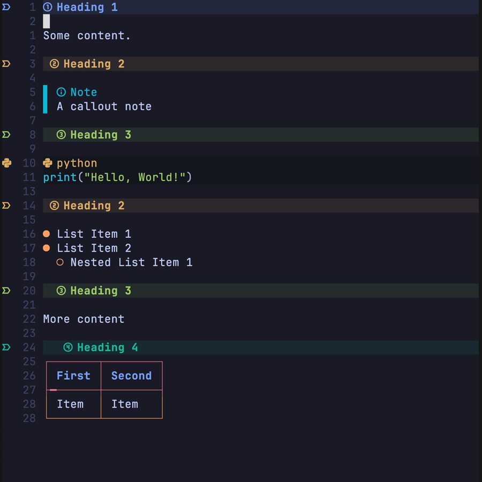The height and width of the screenshot is (482, 482).
Task: Click the green gutter sign on line 20
Action: pyautogui.click(x=6, y=291)
